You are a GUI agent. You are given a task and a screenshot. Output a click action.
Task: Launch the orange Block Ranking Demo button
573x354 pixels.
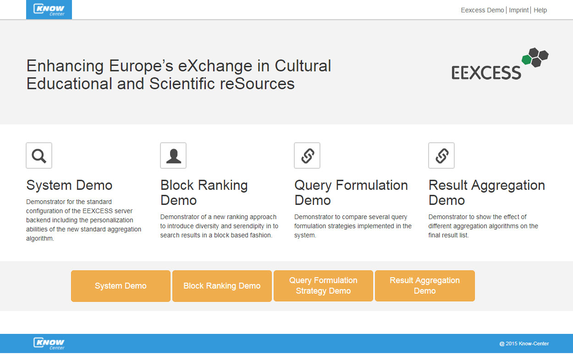222,286
